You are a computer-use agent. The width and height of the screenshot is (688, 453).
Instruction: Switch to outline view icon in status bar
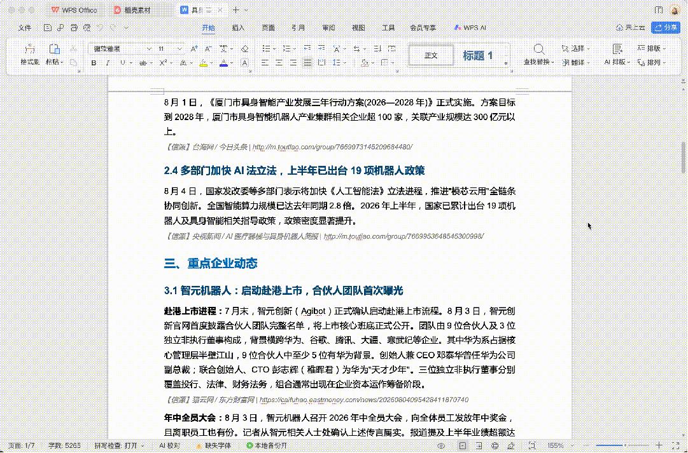click(479, 445)
